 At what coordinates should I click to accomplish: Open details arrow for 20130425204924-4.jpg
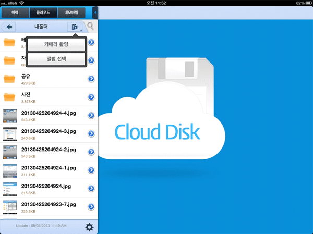pos(91,115)
